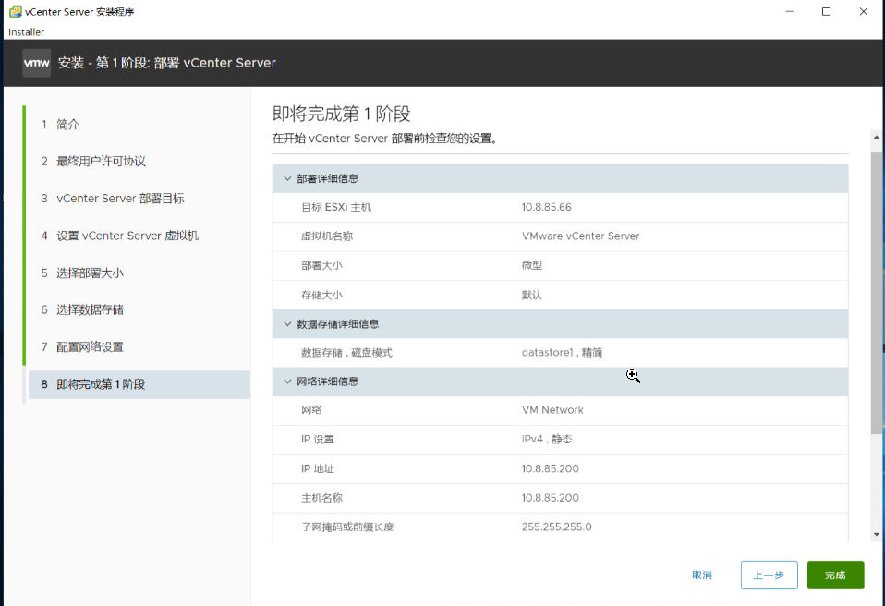Click the 虚拟机名称 label

(327, 236)
